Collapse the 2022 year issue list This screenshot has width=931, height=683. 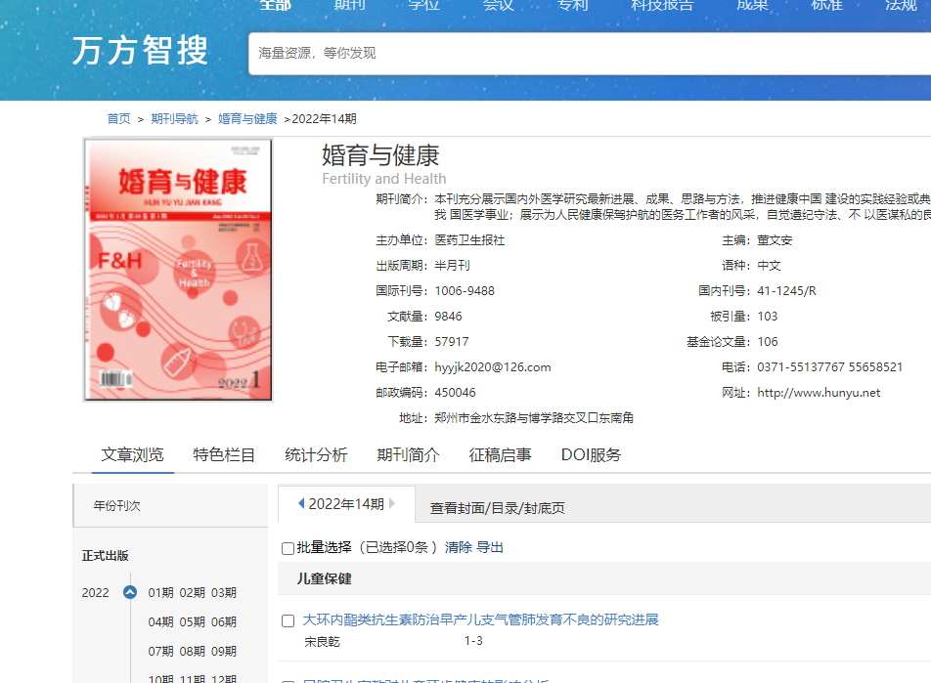click(x=130, y=592)
